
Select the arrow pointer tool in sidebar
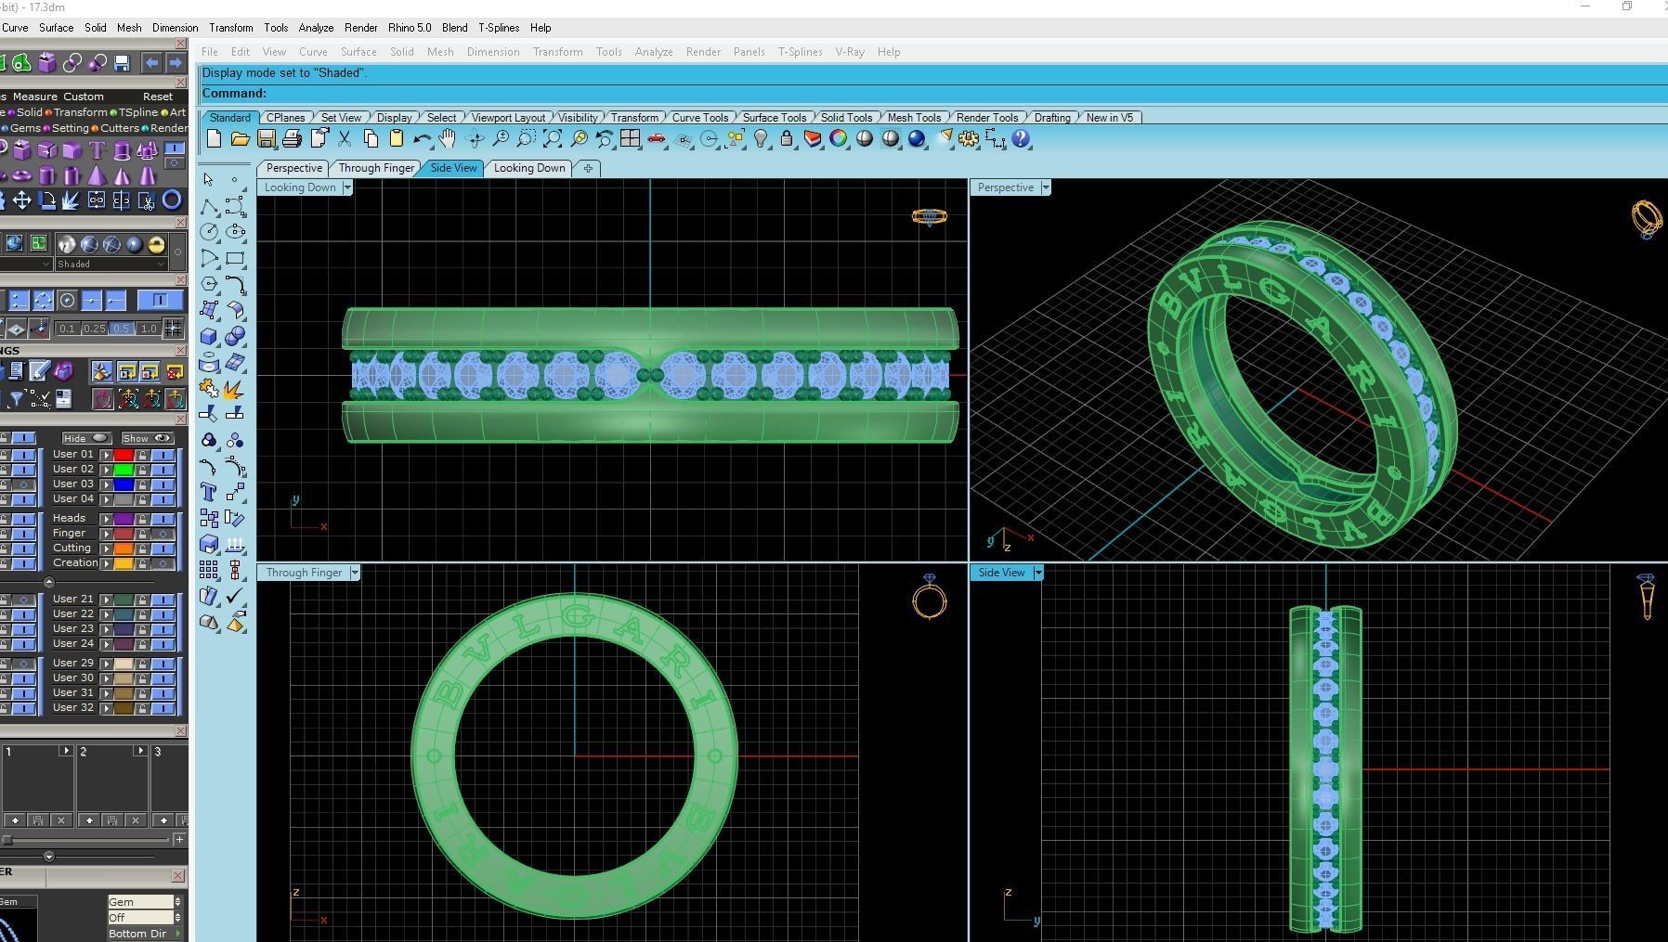point(209,179)
